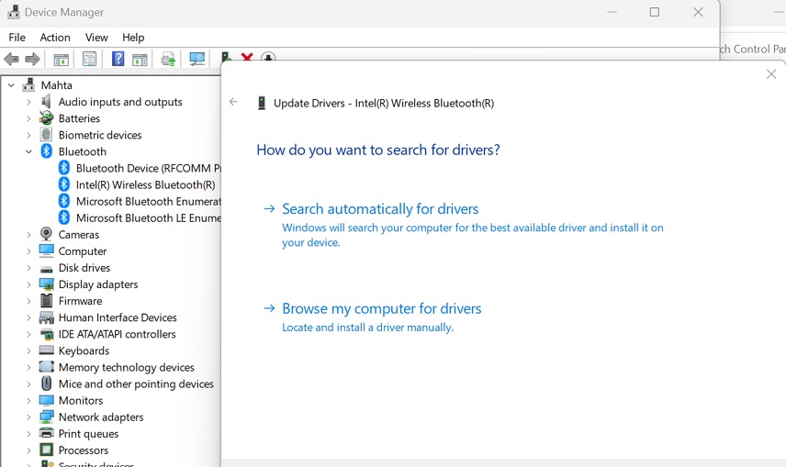Image resolution: width=786 pixels, height=467 pixels.
Task: Click the Batteries category icon
Action: tap(46, 118)
